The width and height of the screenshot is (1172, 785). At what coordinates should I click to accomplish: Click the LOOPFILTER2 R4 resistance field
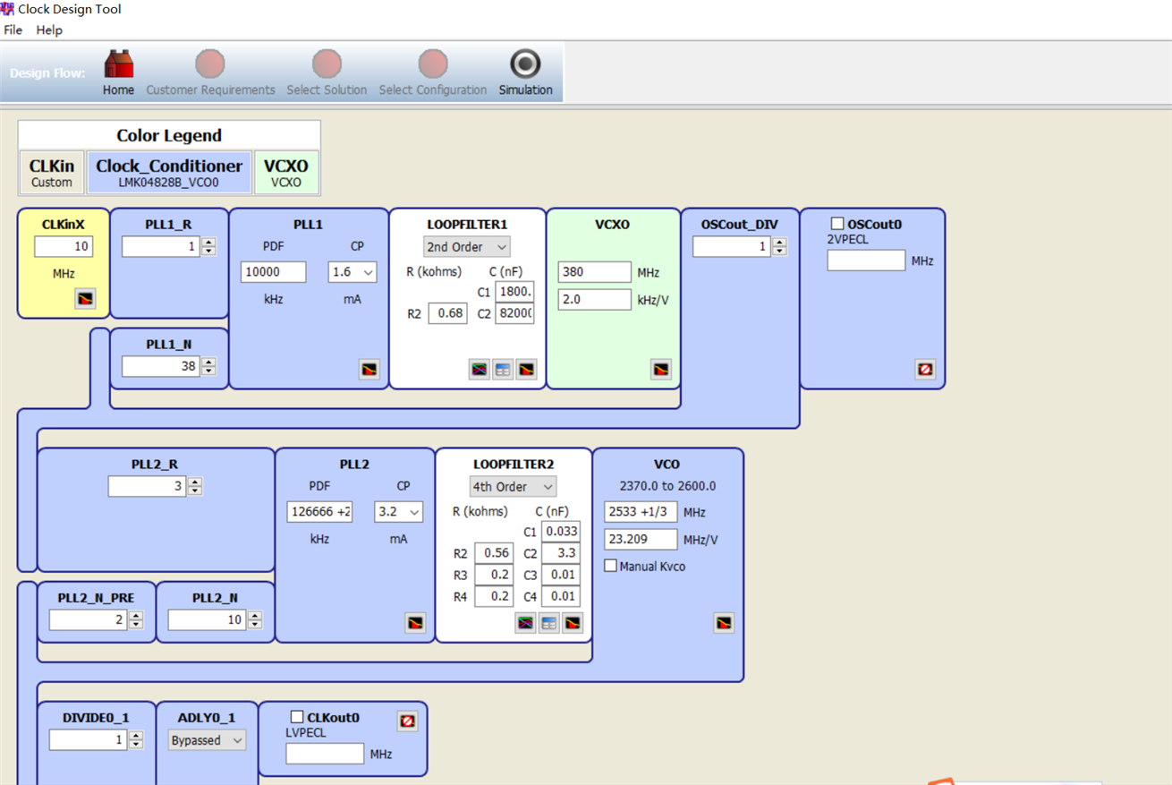tap(494, 596)
